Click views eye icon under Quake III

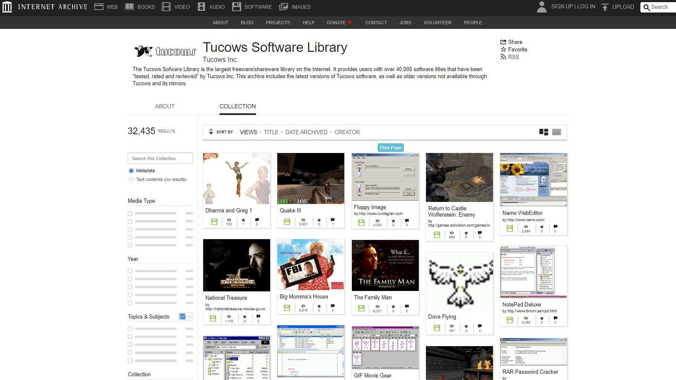303,220
